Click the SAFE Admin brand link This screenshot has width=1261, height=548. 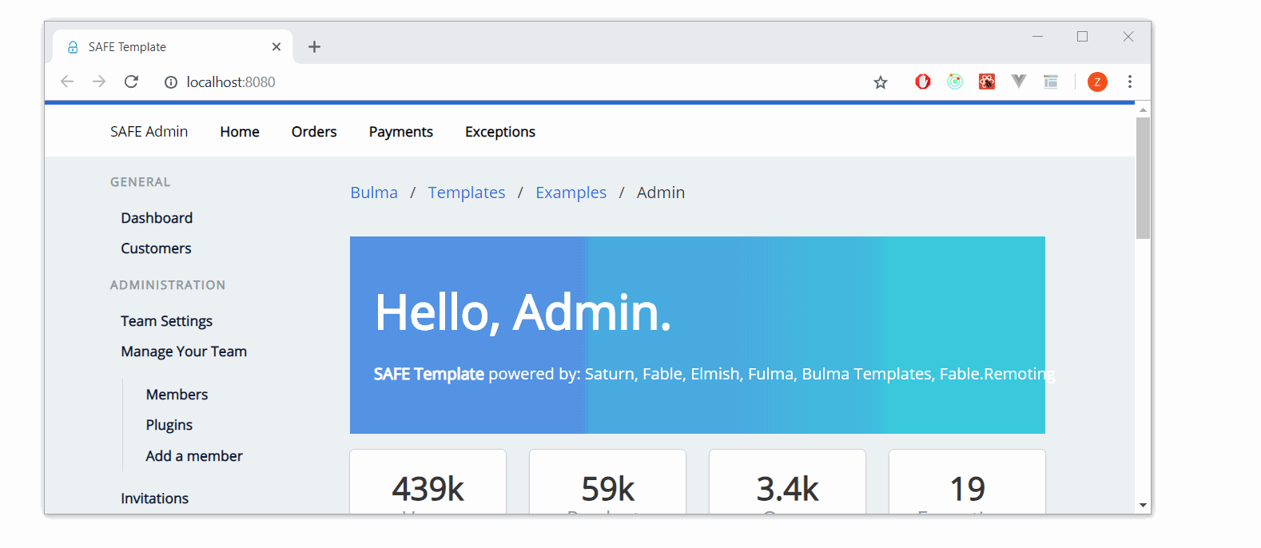[x=149, y=132]
